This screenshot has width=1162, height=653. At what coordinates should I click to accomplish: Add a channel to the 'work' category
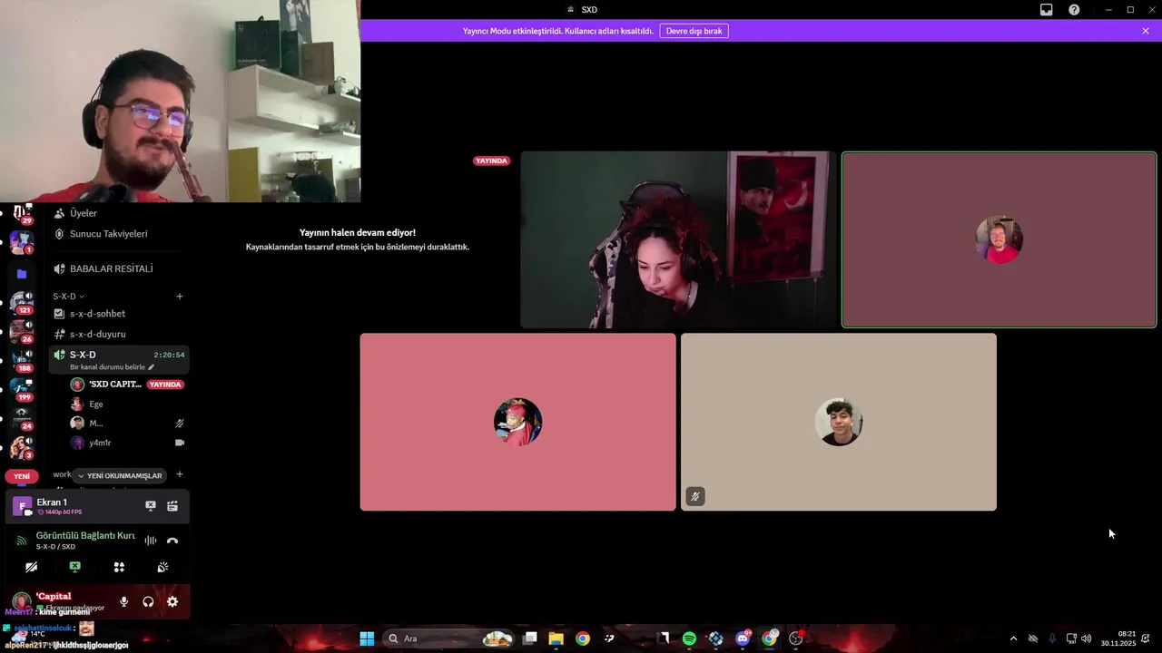[180, 474]
